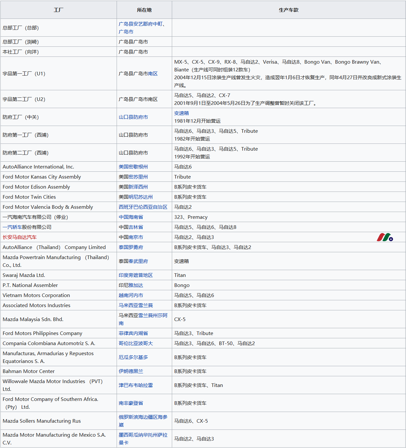Screen dimensions: 406x448
Task: Open the 津巴布韦哈拉雷 link
Action: (x=136, y=385)
